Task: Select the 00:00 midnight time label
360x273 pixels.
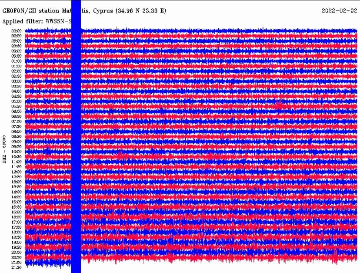Action: [17, 51]
